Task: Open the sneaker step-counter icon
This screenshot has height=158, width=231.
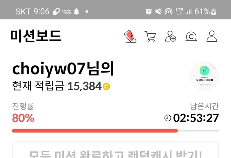Action: (x=130, y=36)
